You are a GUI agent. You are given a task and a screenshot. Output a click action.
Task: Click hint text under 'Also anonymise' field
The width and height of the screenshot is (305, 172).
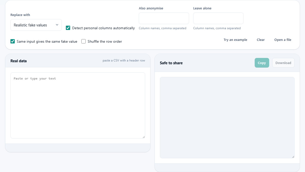pos(162,28)
